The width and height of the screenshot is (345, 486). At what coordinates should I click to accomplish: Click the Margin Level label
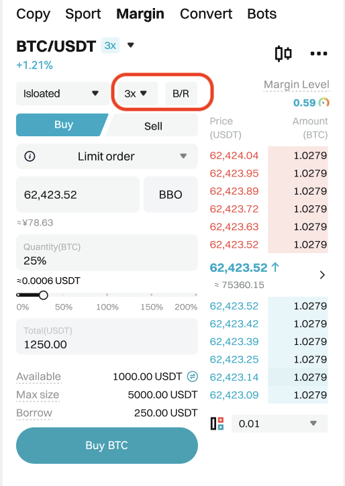[x=296, y=85]
